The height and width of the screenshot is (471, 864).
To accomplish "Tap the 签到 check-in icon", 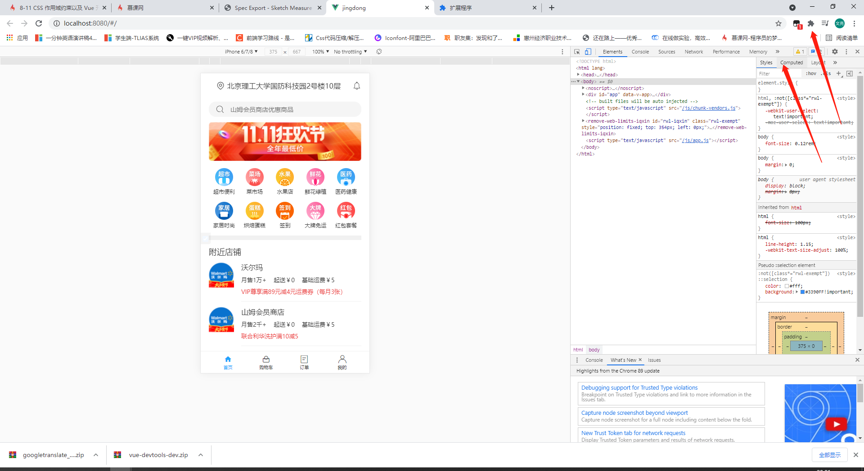I will click(x=285, y=210).
